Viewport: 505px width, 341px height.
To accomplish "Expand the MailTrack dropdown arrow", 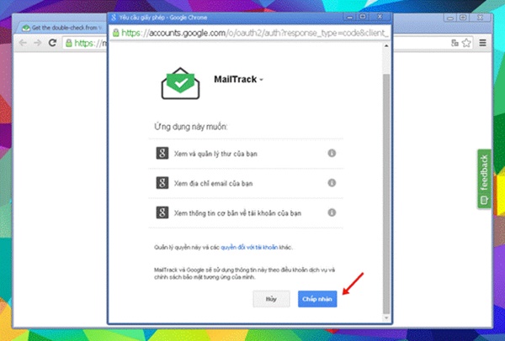I will click(x=262, y=81).
